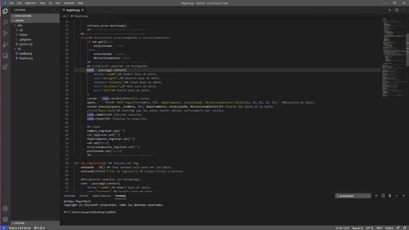Open the Extensions view
409x230 pixels.
5,66
